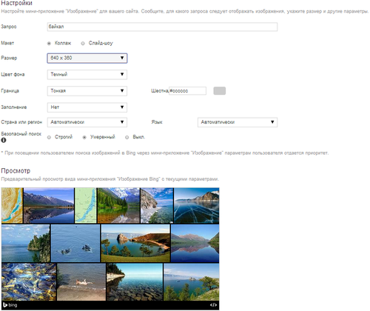Open the Заполнение dropdown set to Нет
This screenshot has width=370, height=311.
coord(87,107)
